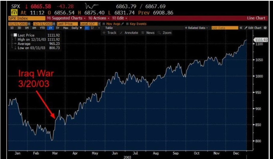This screenshot has width=273, height=159.
Task: Click the 1111.92 last price axis marker
Action: [x=261, y=40]
